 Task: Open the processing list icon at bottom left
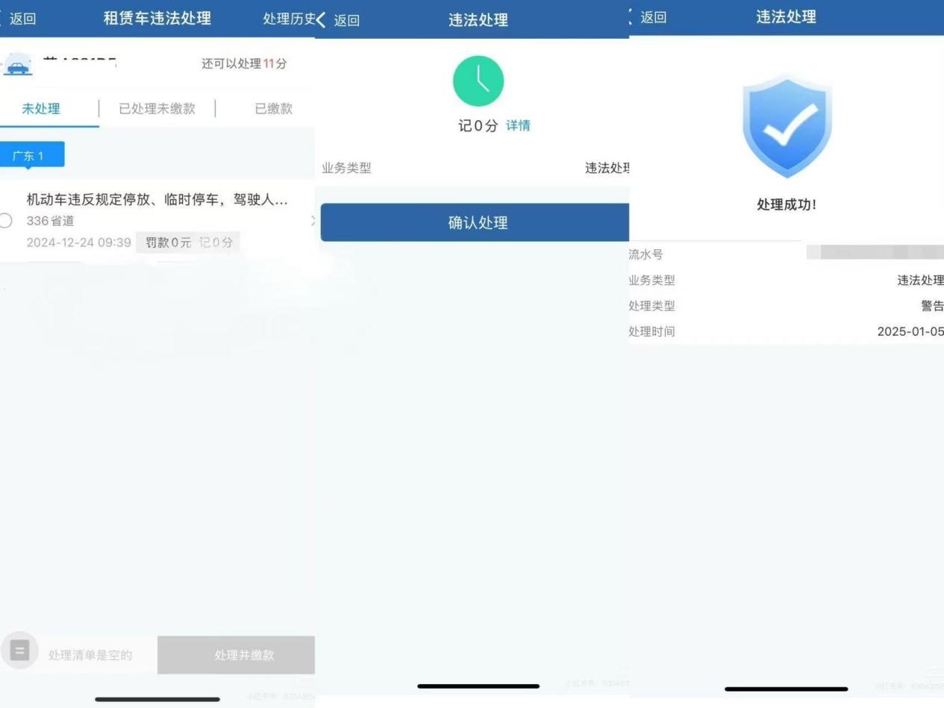[19, 651]
